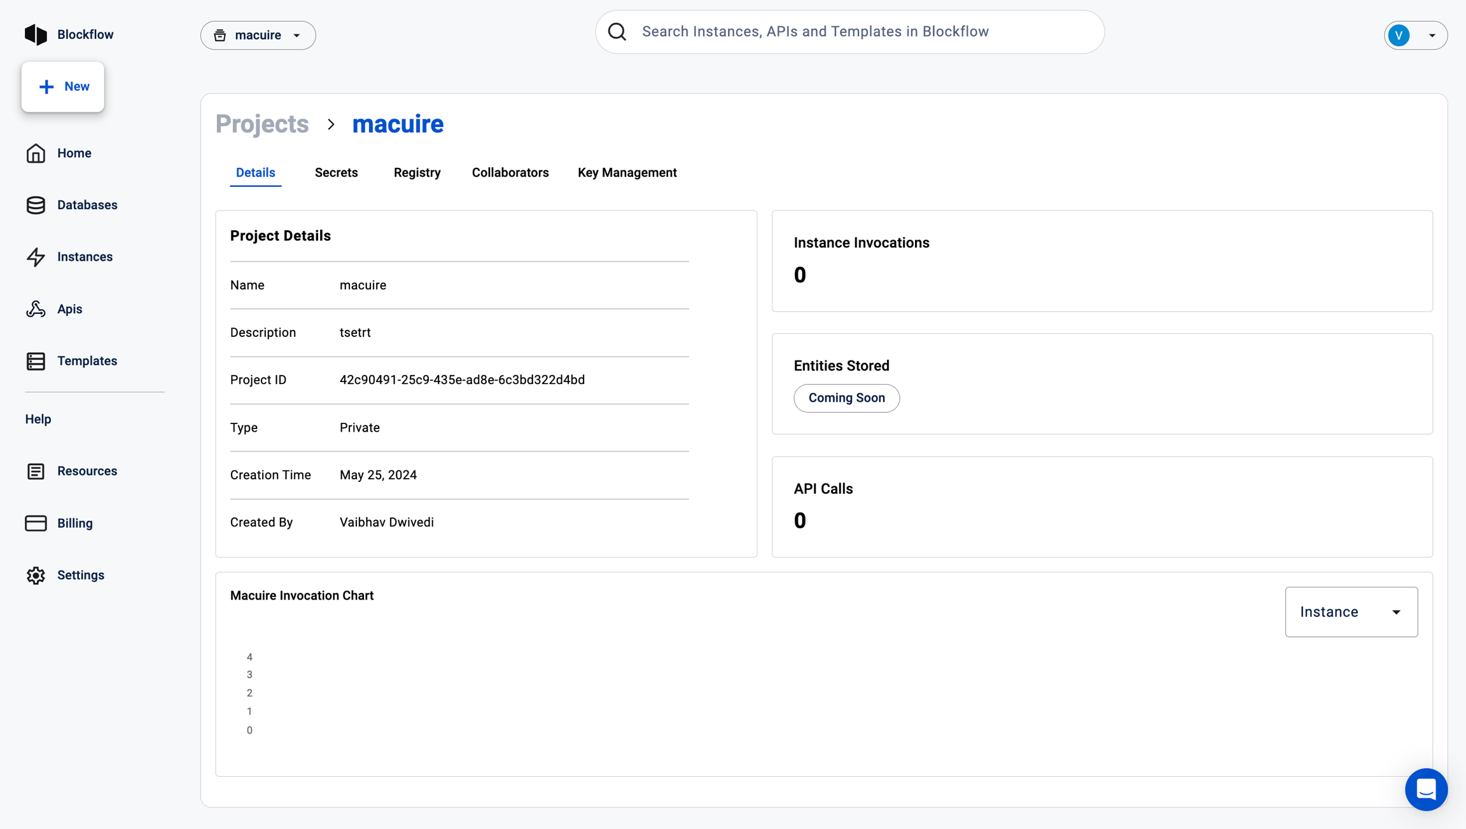Image resolution: width=1466 pixels, height=829 pixels.
Task: Open Resources document icon
Action: (x=36, y=471)
